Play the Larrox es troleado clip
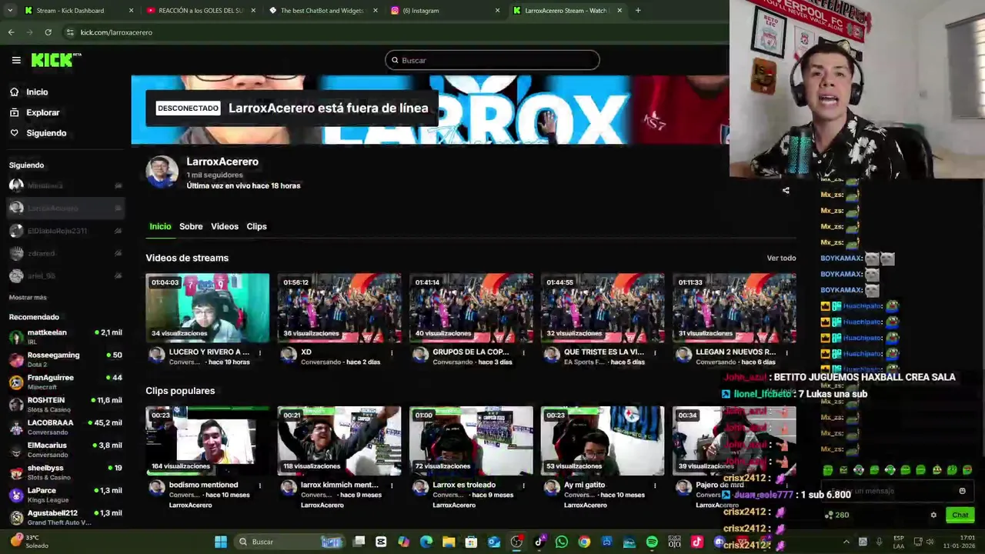This screenshot has height=554, width=985. pyautogui.click(x=471, y=440)
